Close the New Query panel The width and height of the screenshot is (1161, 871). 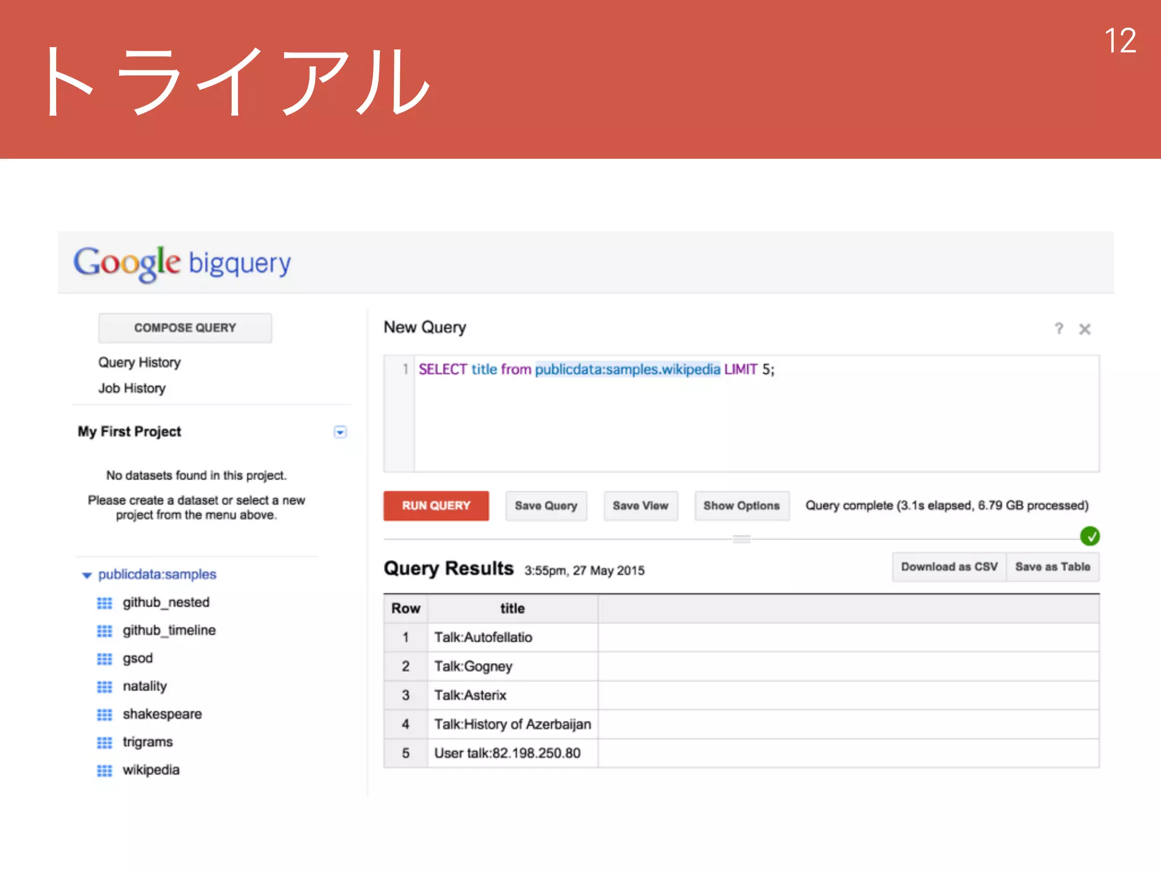pos(1084,329)
